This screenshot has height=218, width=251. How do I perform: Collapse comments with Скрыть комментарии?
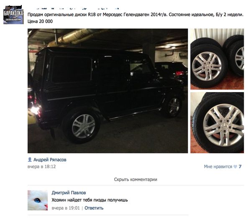pyautogui.click(x=136, y=180)
